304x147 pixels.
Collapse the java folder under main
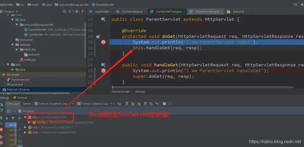13,20
